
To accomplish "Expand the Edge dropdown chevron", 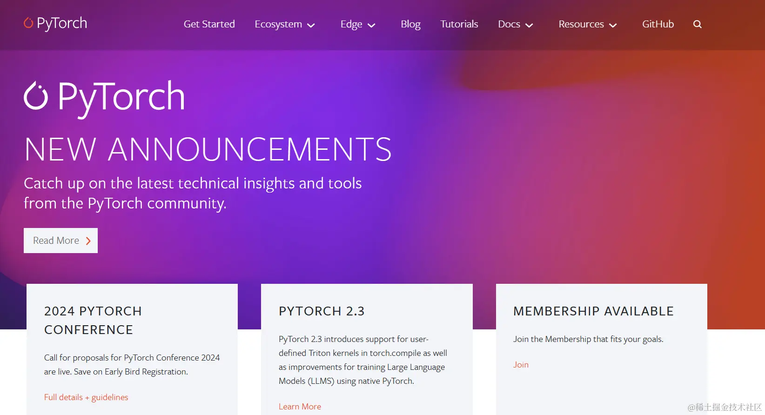I will click(371, 26).
